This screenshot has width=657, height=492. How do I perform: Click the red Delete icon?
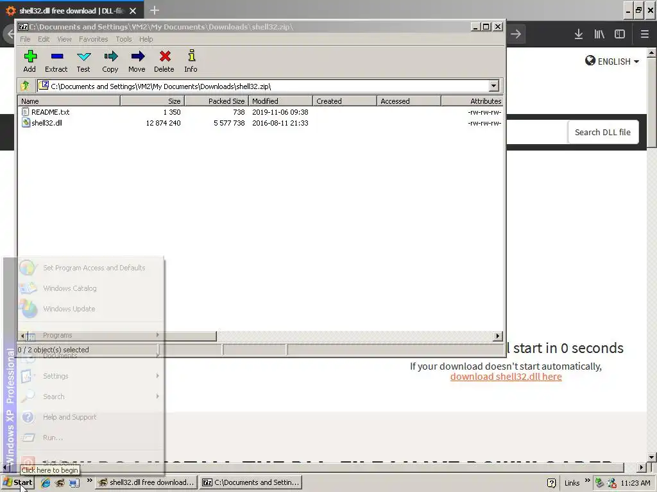pos(164,61)
